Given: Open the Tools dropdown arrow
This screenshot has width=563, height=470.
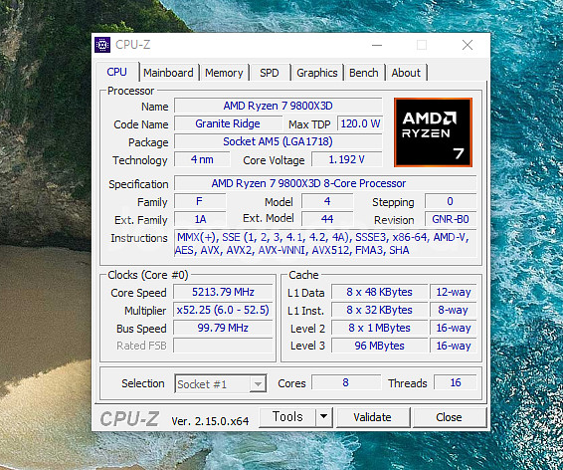Looking at the screenshot, I should coord(324,417).
